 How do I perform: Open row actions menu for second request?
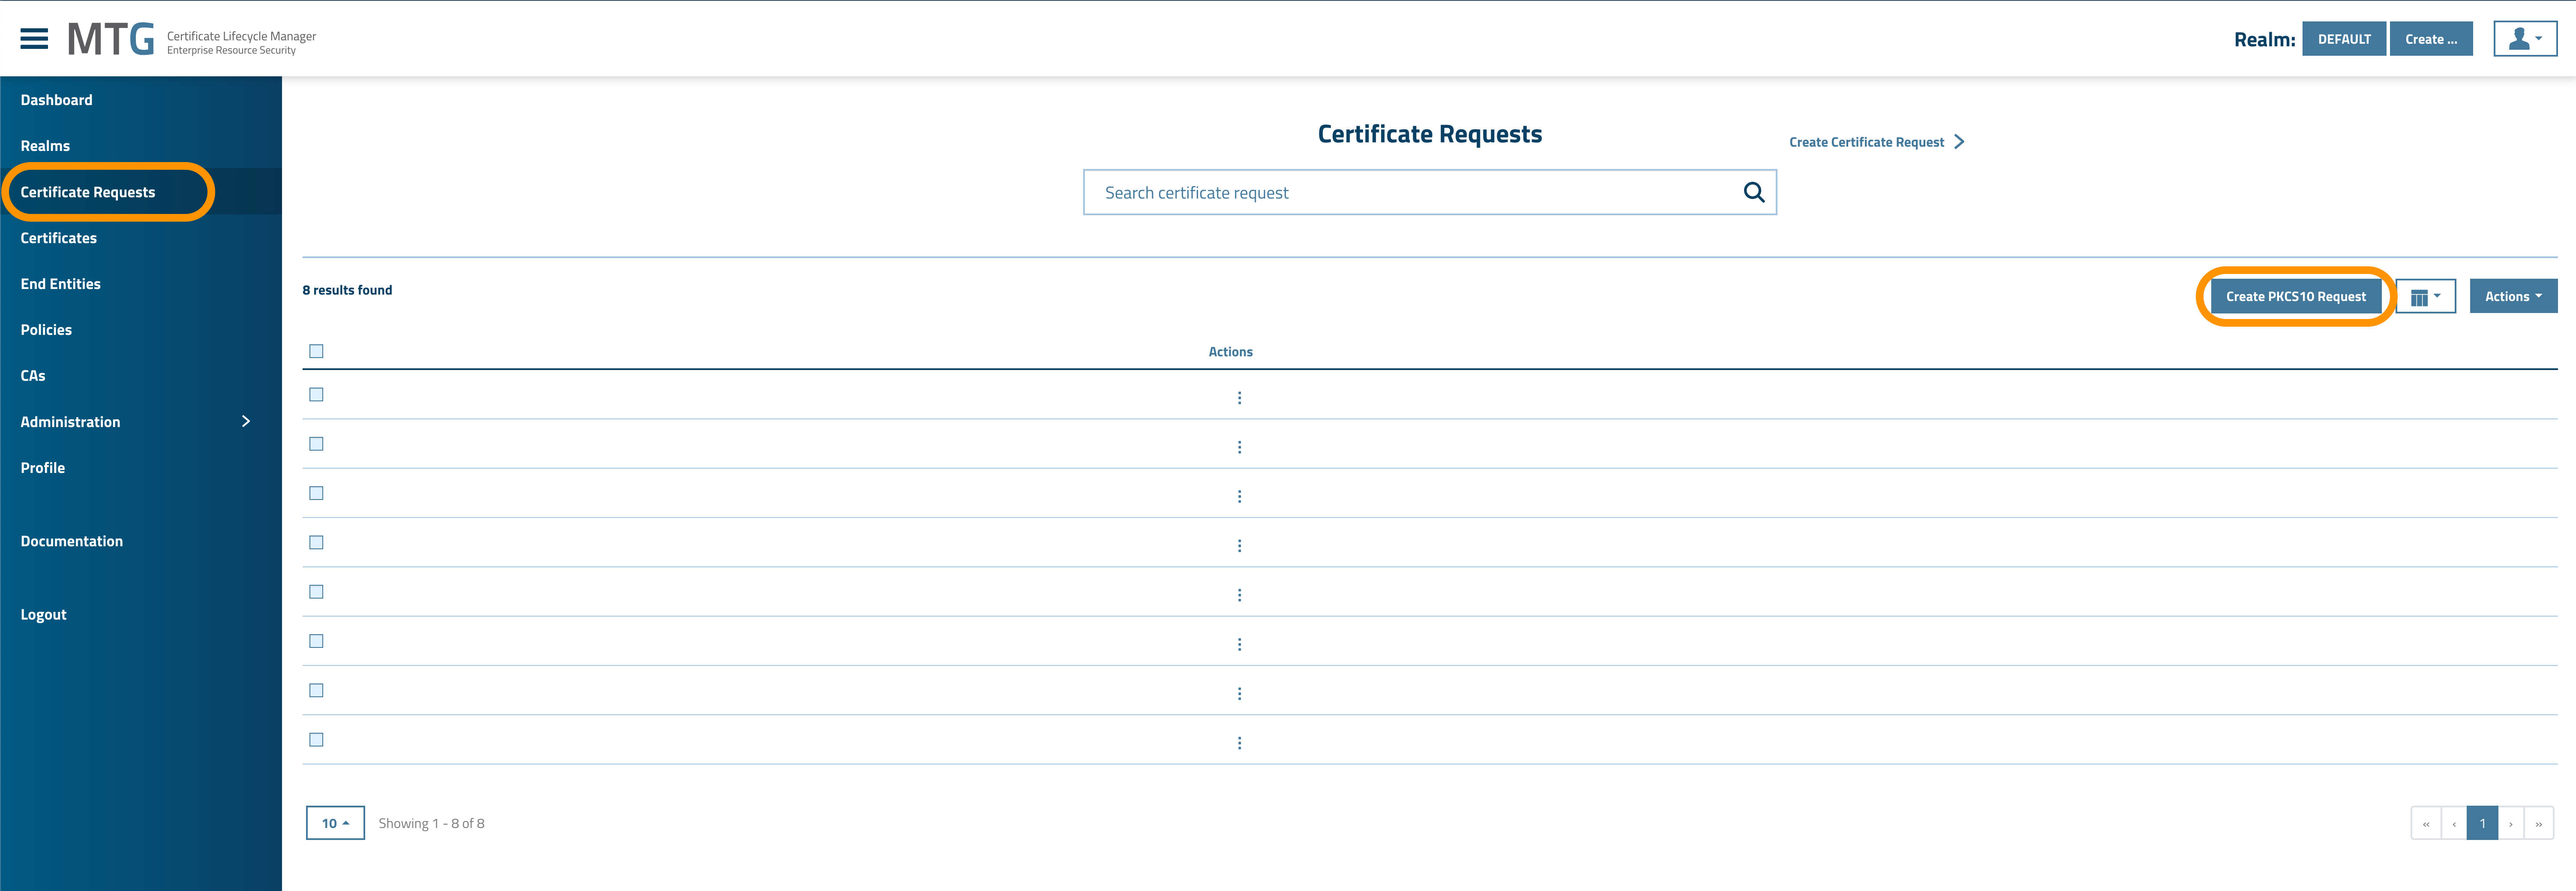(1239, 447)
